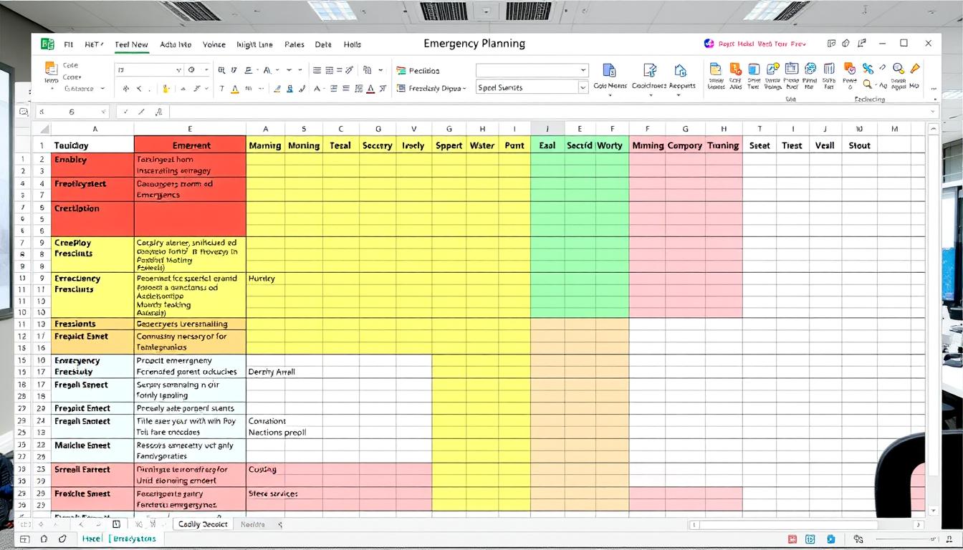Open the font name dropdown
Viewport: 963px width, 550px height.
pos(179,70)
